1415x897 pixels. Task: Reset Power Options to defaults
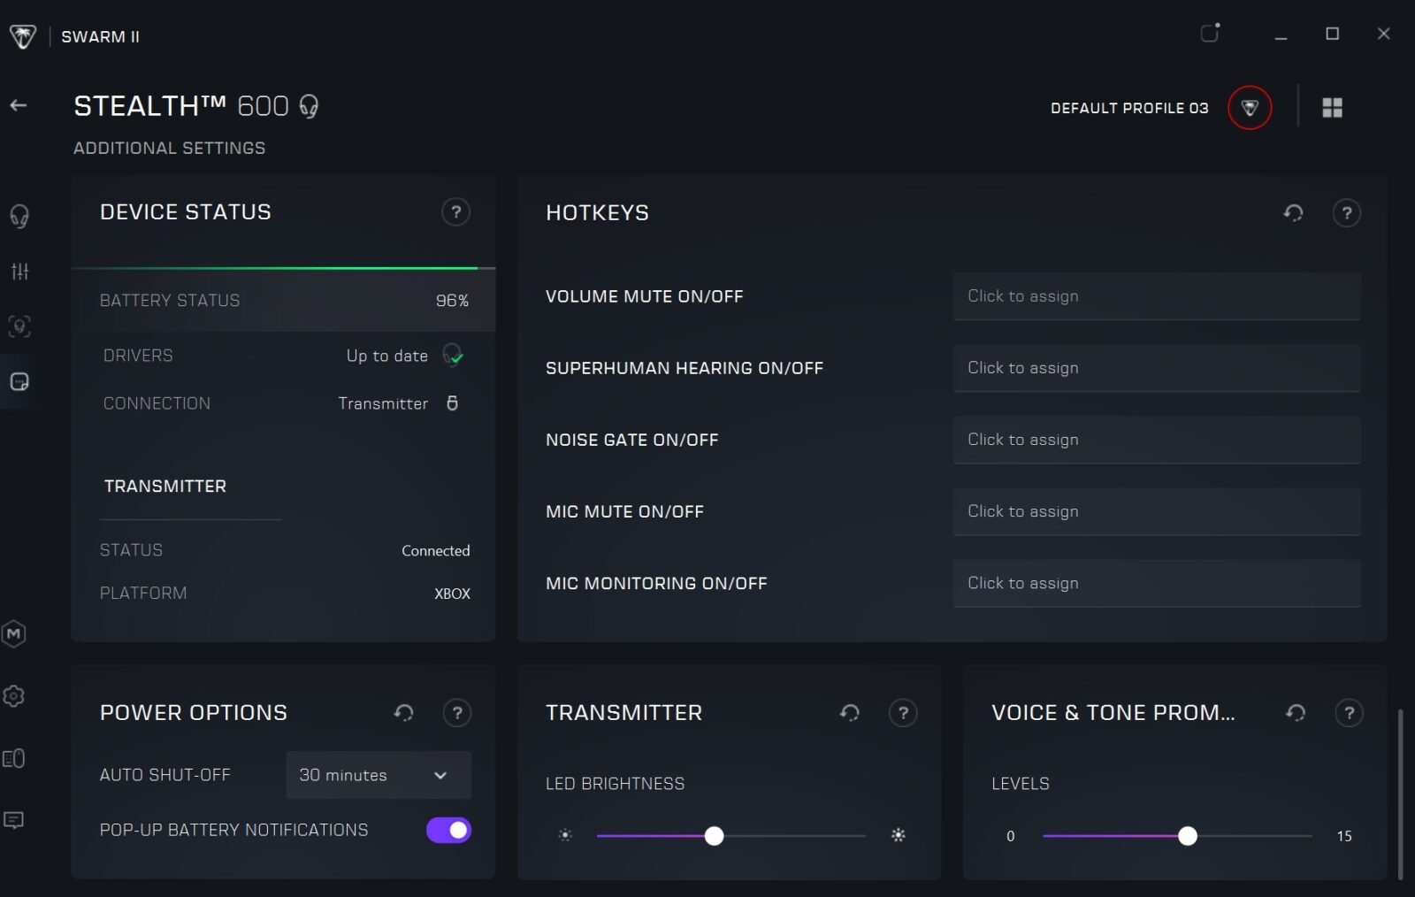click(404, 713)
